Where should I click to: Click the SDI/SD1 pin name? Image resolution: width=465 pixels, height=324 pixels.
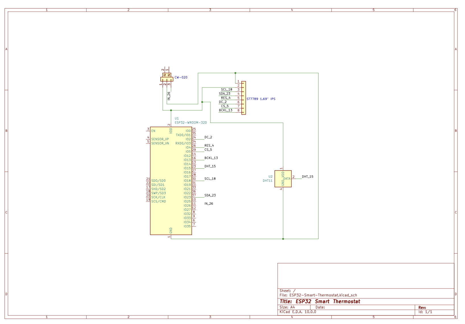tap(158, 185)
